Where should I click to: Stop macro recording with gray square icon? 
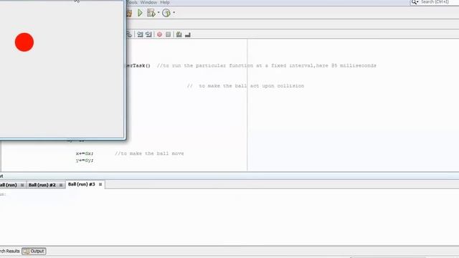[x=168, y=34]
